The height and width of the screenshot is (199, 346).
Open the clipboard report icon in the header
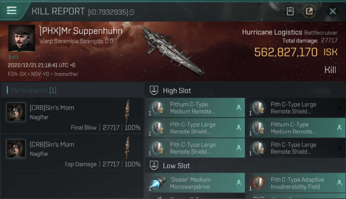click(x=290, y=11)
